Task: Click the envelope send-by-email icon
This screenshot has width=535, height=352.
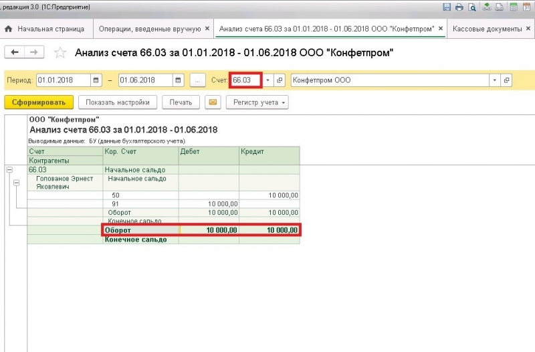Action: pos(213,102)
